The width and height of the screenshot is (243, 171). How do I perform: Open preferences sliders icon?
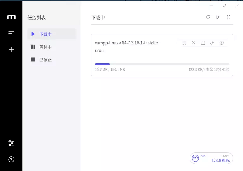[x=11, y=143]
